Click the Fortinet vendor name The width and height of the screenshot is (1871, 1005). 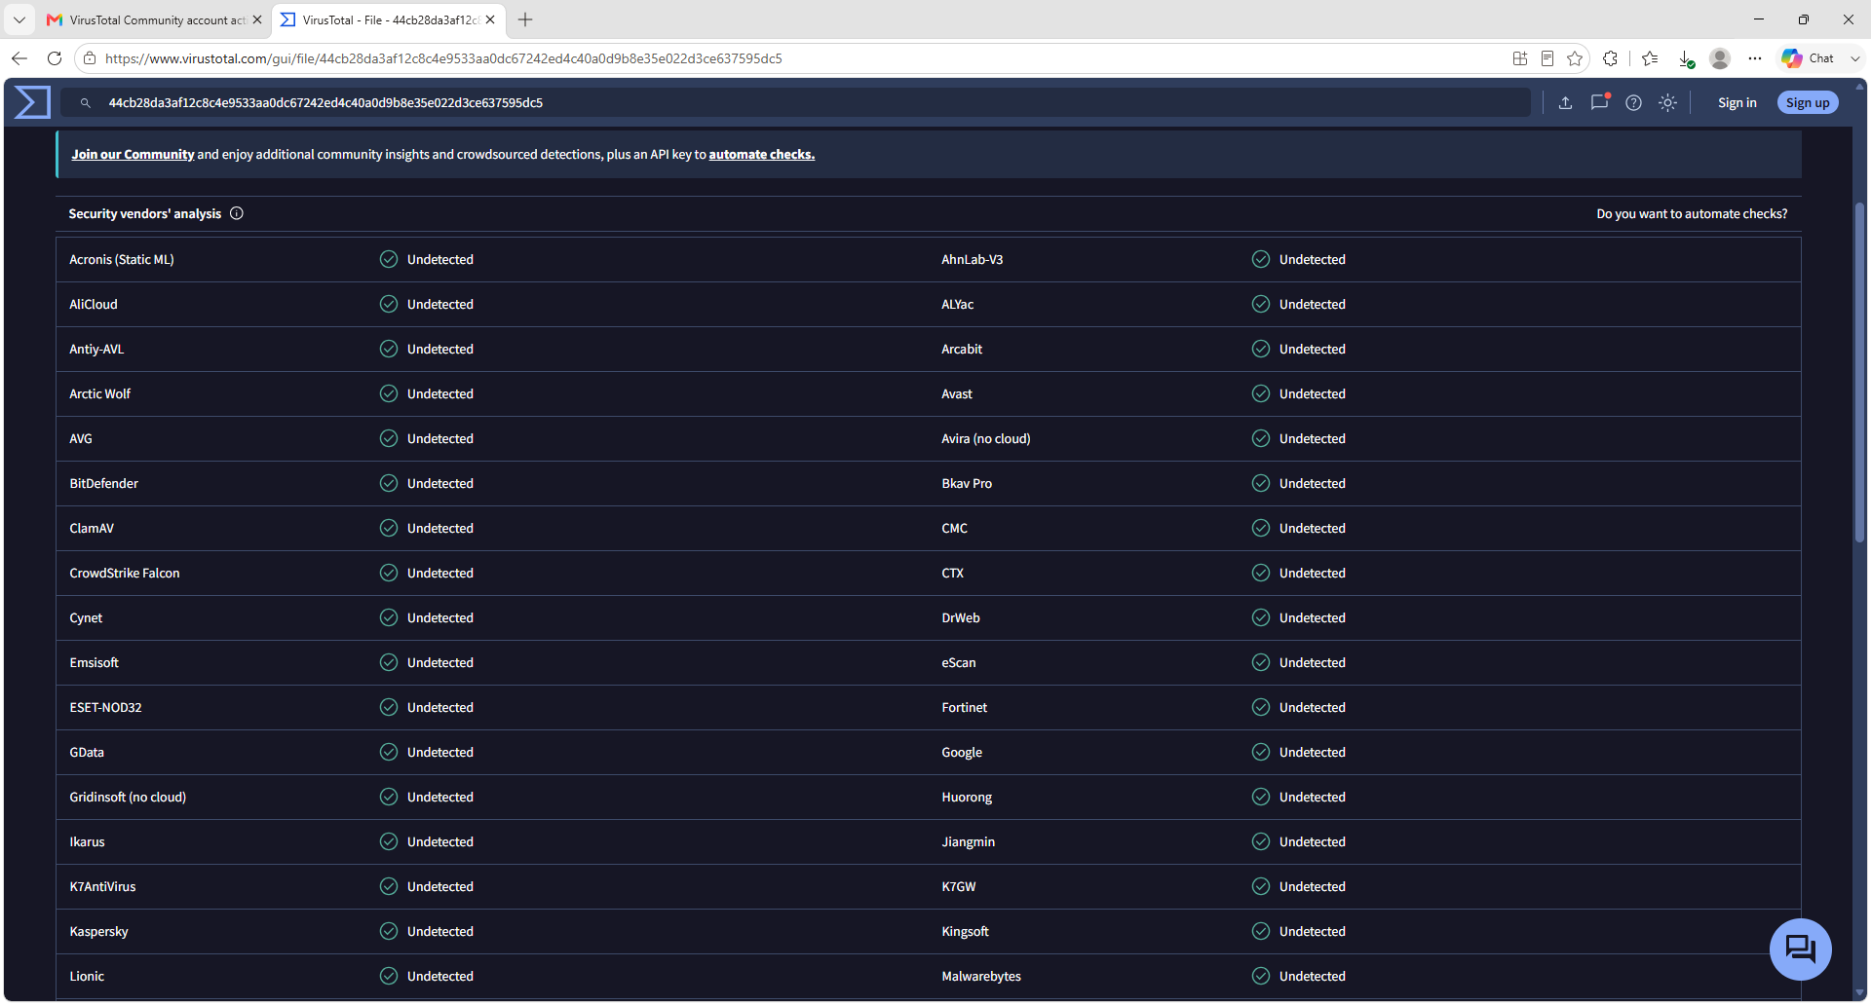[x=964, y=707]
